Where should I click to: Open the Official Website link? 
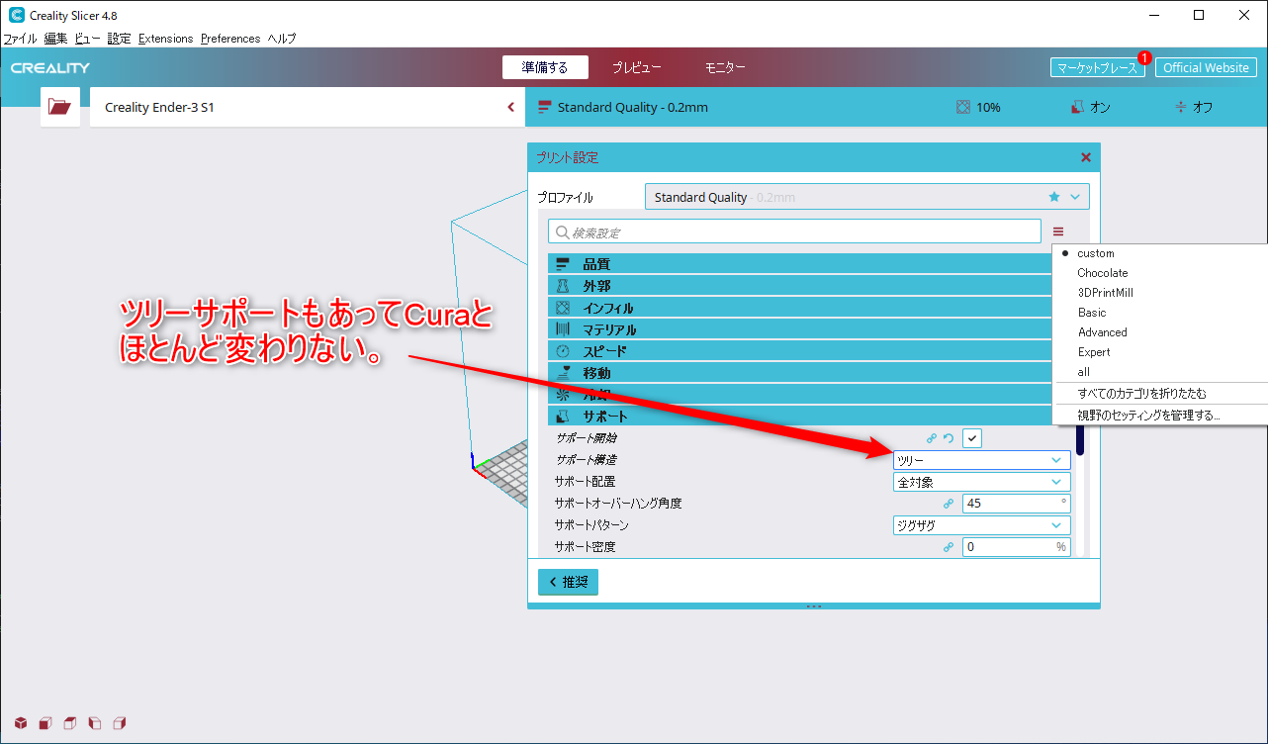[x=1206, y=67]
